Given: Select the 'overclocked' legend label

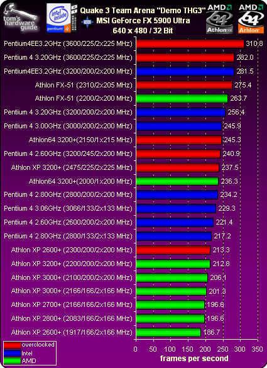Looking at the screenshot, I should (x=38, y=345).
